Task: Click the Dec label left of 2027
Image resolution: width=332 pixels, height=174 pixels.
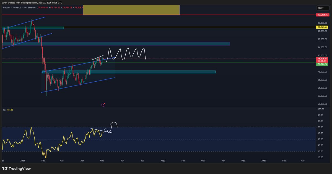Action: [243, 160]
